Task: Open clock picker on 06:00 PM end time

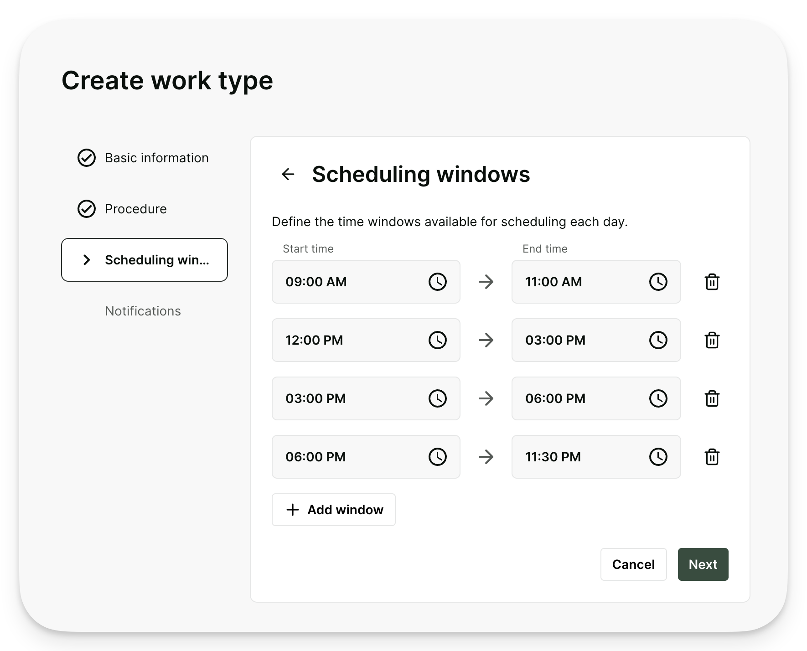Action: 658,398
